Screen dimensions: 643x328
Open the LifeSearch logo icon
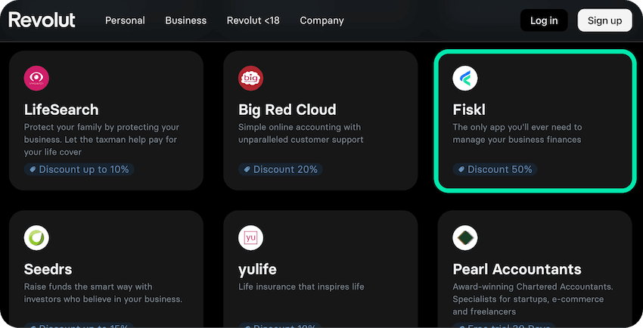coord(36,78)
